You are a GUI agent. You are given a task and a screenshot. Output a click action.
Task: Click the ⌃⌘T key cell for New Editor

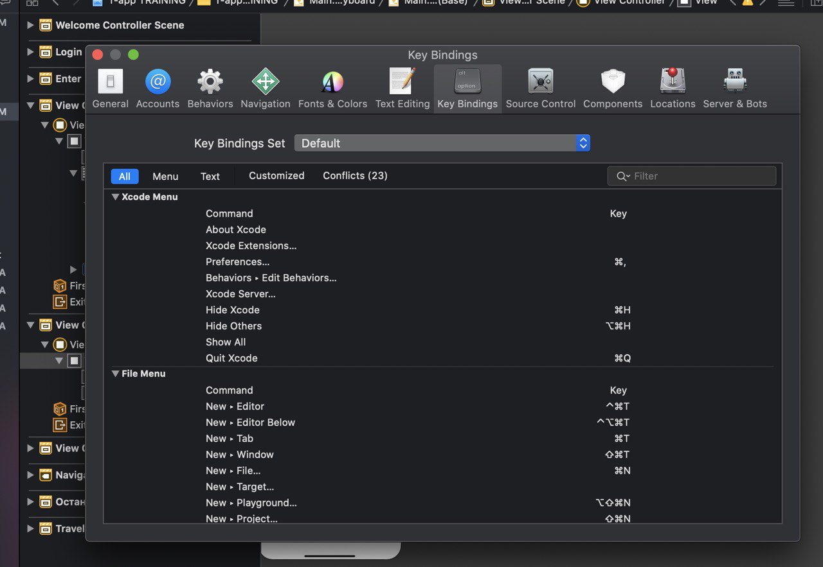pyautogui.click(x=618, y=406)
